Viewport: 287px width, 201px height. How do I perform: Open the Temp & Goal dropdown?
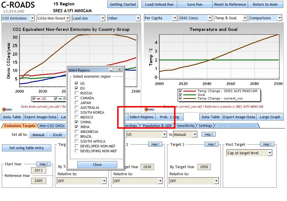click(x=231, y=18)
